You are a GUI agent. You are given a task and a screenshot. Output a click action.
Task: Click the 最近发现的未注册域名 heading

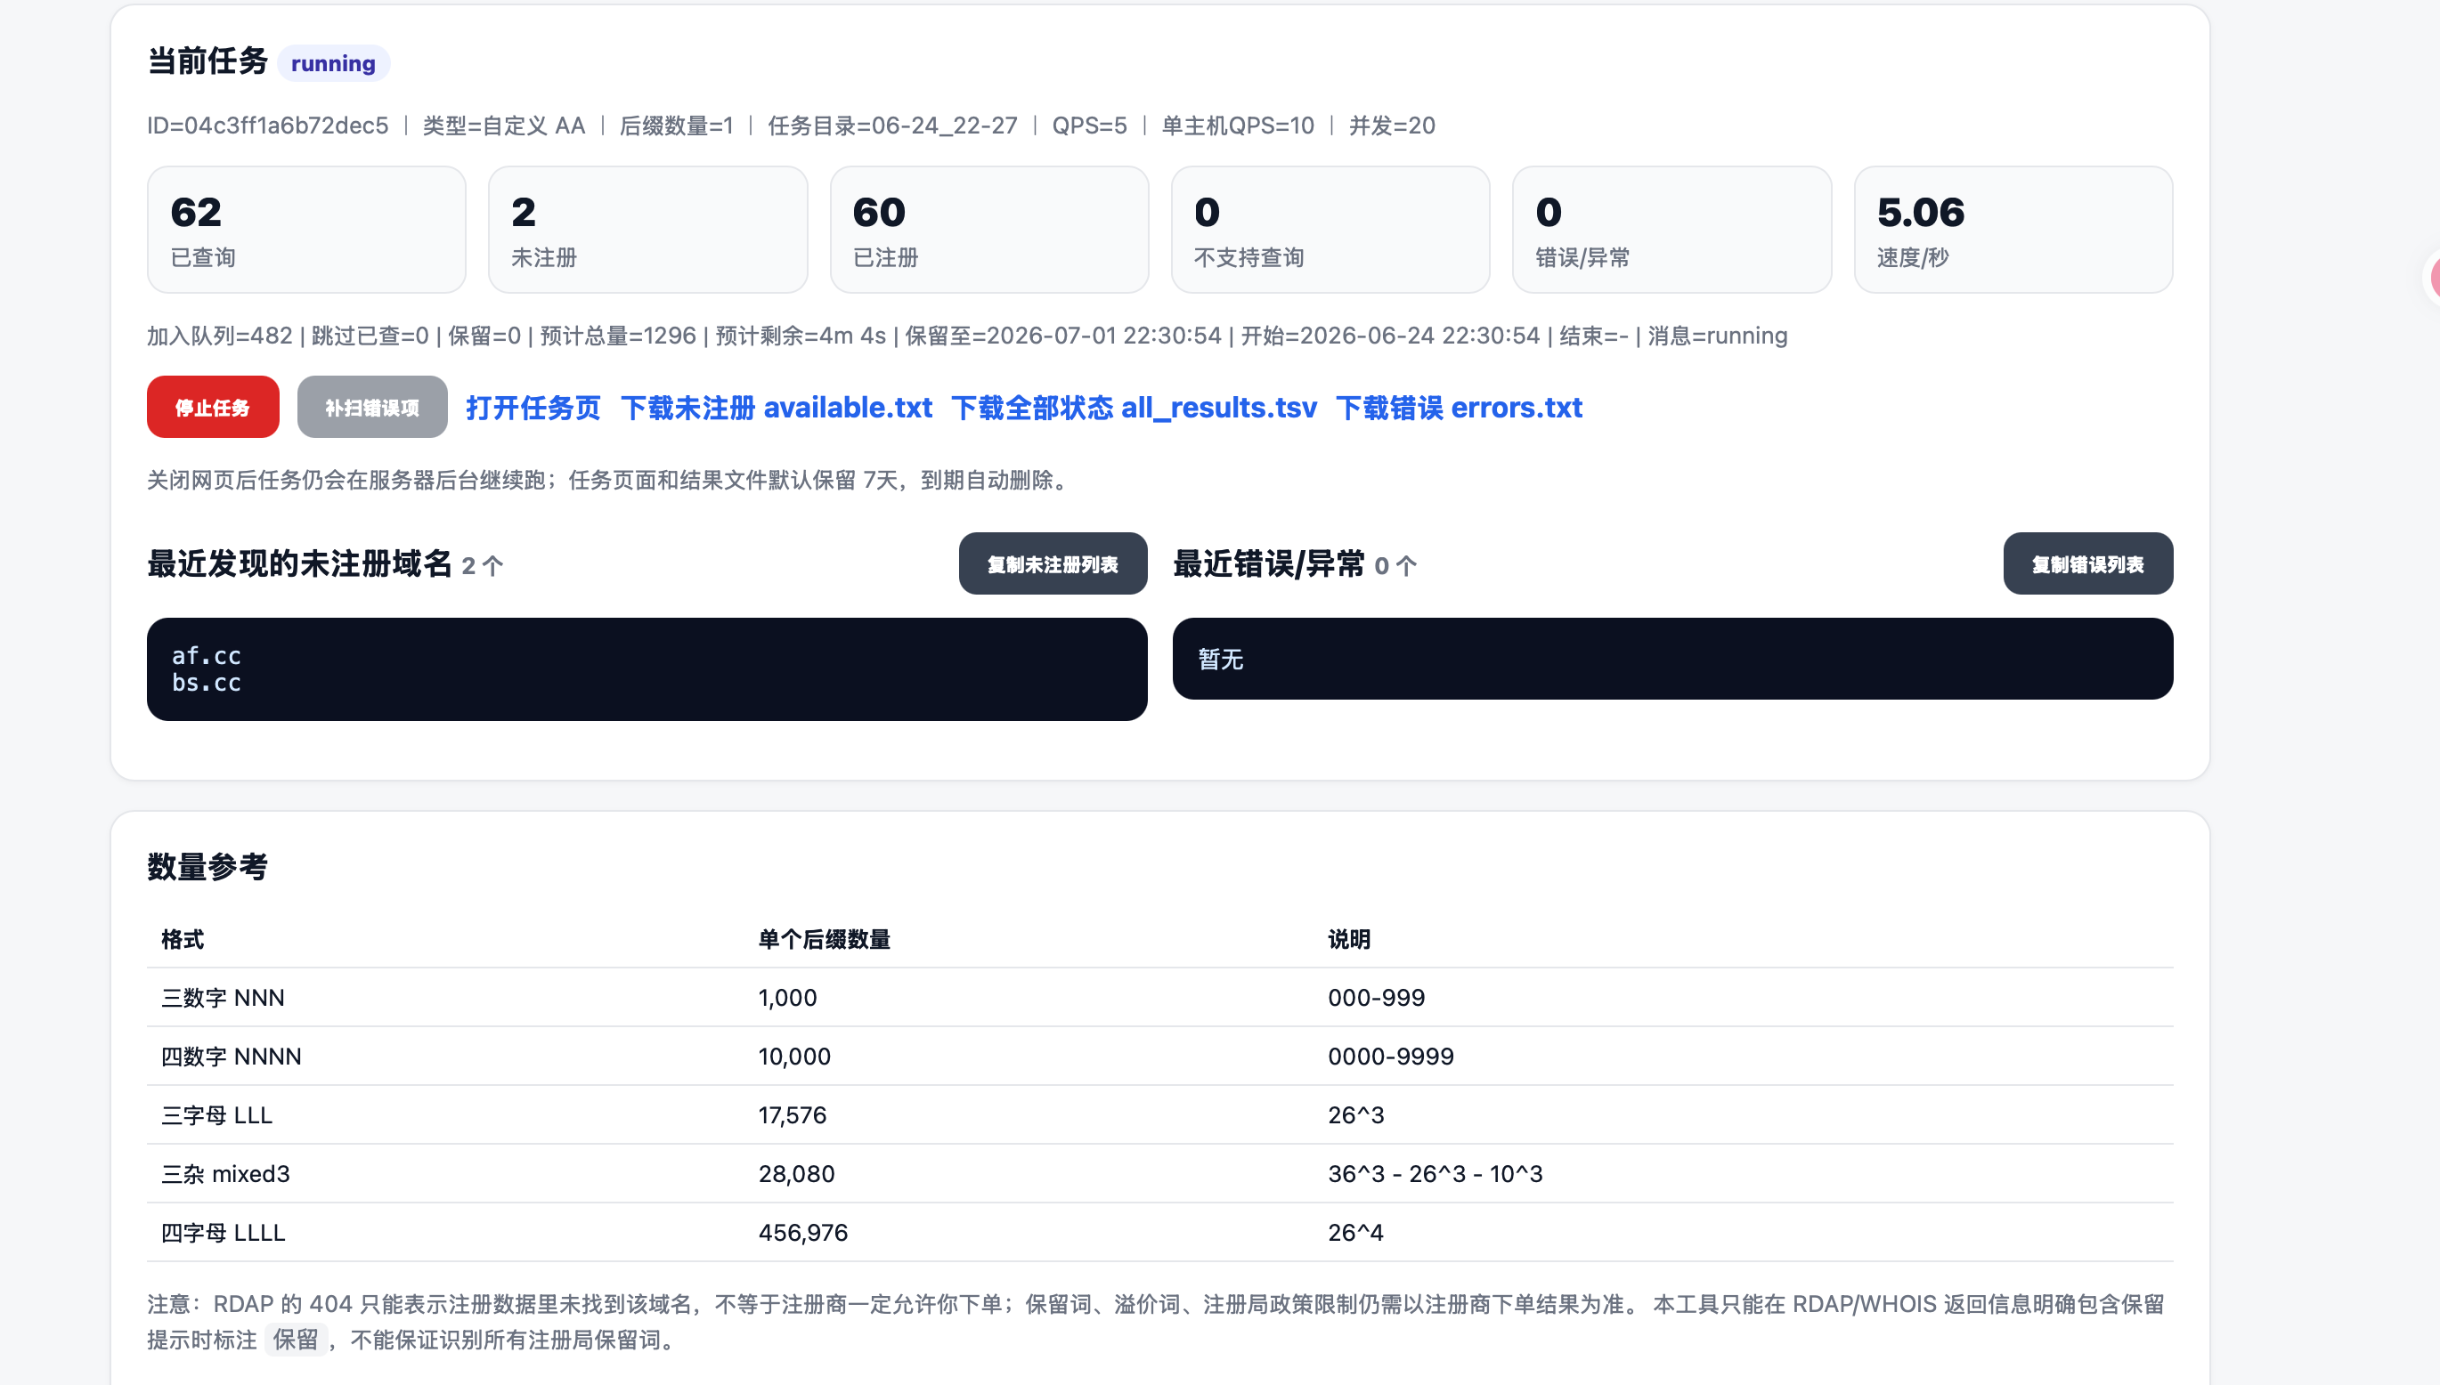click(300, 564)
